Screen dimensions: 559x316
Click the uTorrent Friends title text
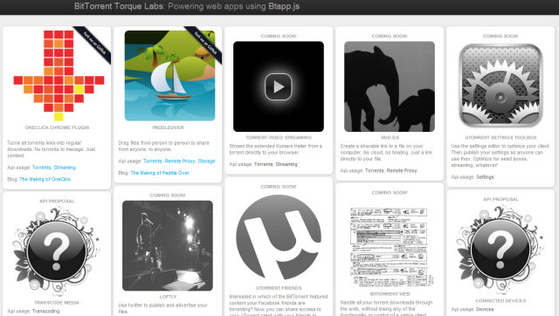click(x=279, y=288)
